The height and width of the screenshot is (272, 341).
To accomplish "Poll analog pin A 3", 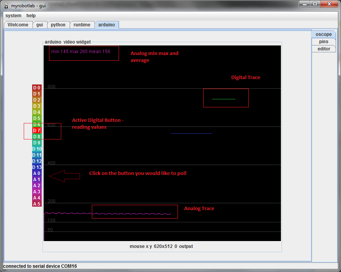I will [x=37, y=192].
